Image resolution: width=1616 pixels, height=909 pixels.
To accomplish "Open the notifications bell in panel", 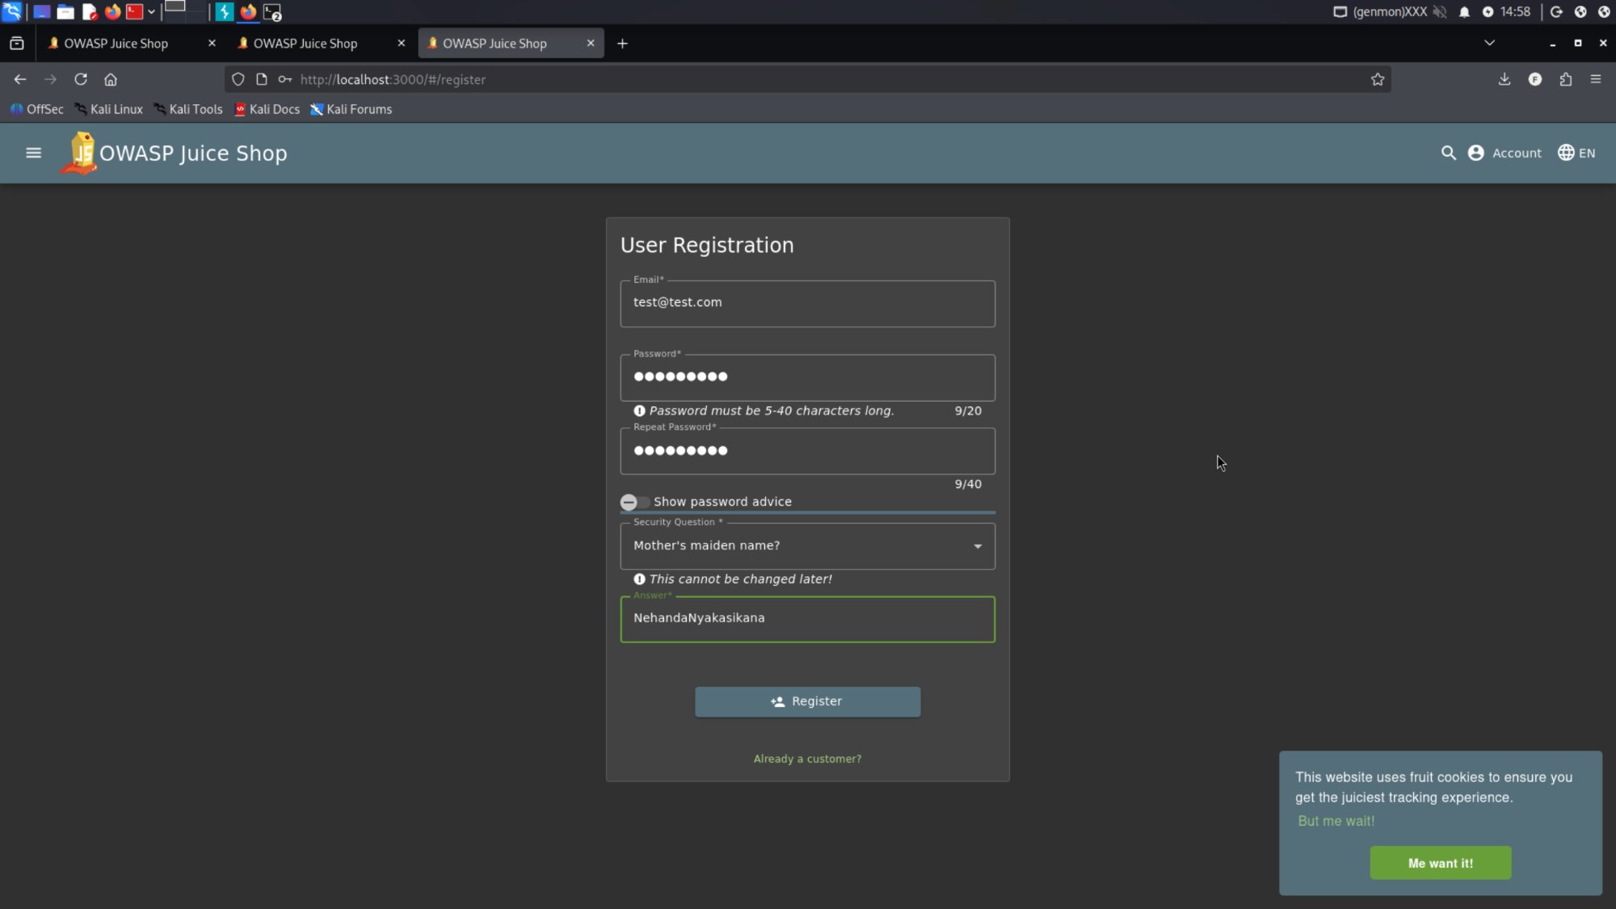I will pyautogui.click(x=1464, y=11).
